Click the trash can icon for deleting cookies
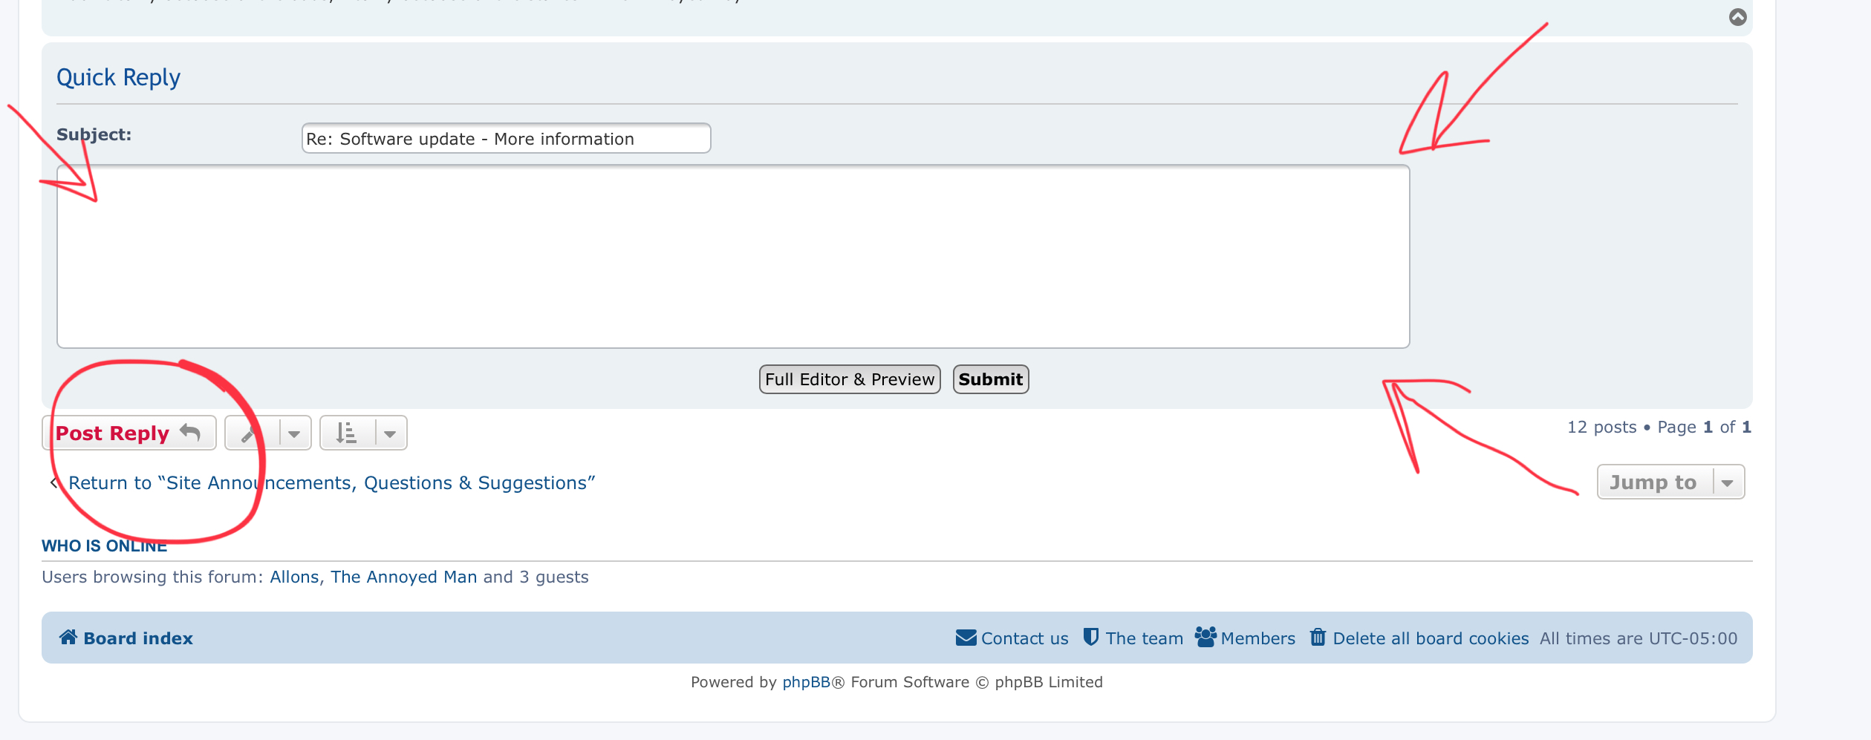1871x740 pixels. point(1317,638)
